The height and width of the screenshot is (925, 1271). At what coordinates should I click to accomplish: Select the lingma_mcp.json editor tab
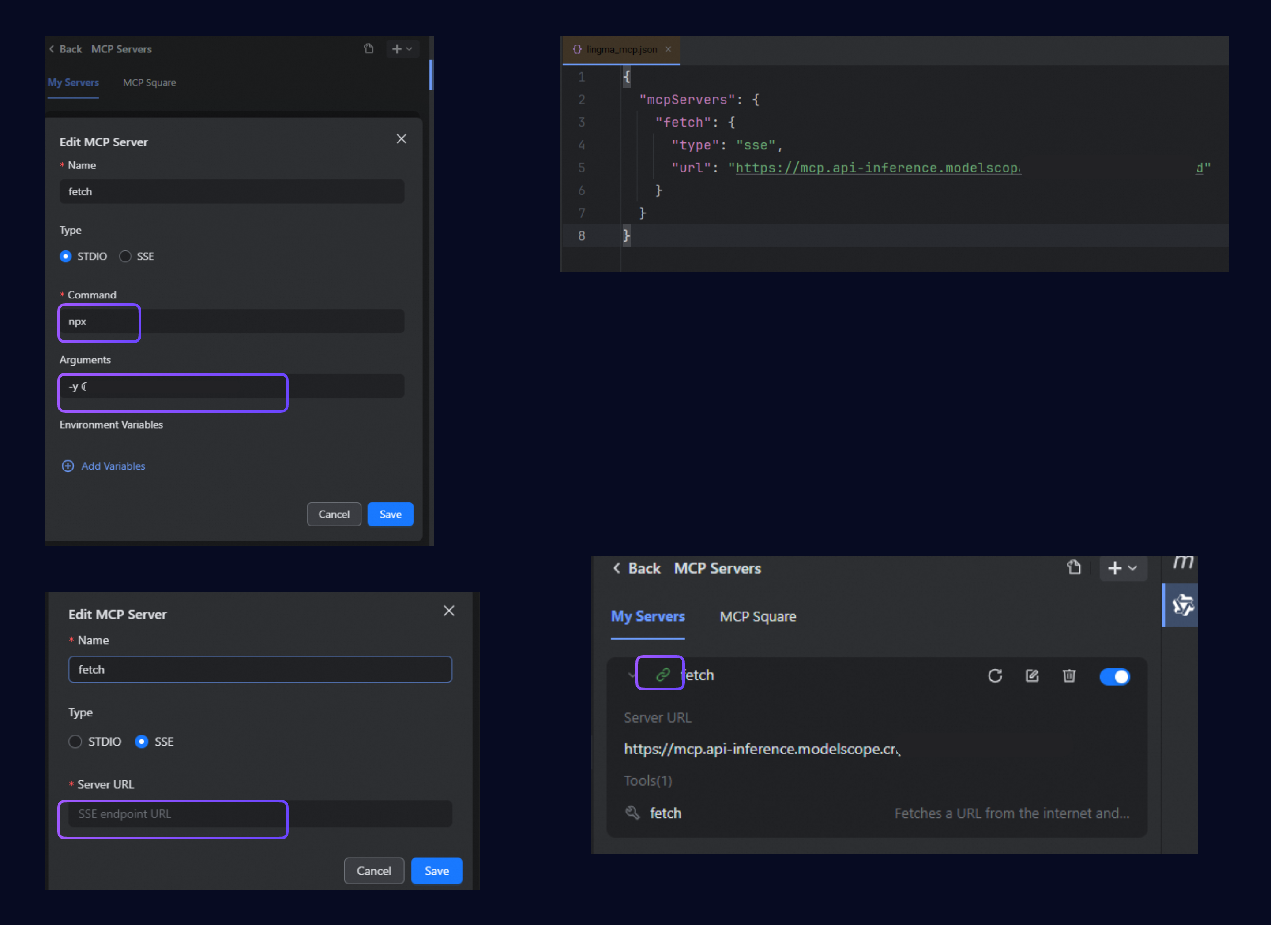tap(621, 50)
